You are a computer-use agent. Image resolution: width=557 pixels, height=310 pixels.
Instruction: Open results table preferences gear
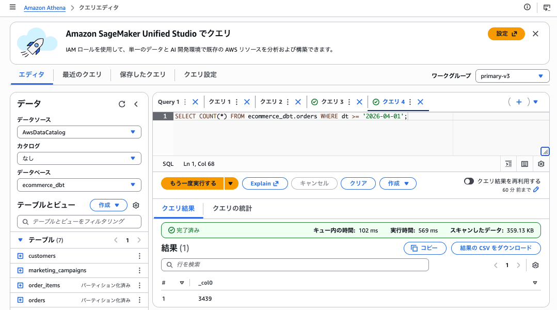(535, 265)
